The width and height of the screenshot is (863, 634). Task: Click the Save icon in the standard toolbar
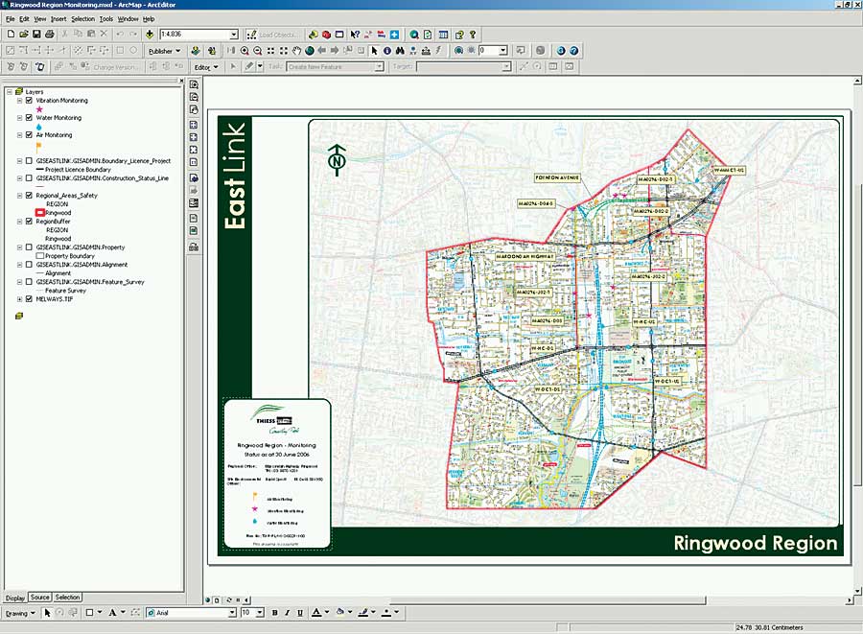click(36, 35)
